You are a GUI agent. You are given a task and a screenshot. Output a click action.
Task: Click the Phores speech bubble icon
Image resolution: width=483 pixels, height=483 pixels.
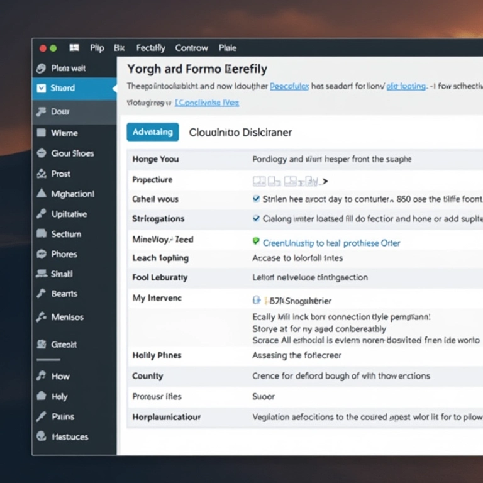[x=42, y=254]
